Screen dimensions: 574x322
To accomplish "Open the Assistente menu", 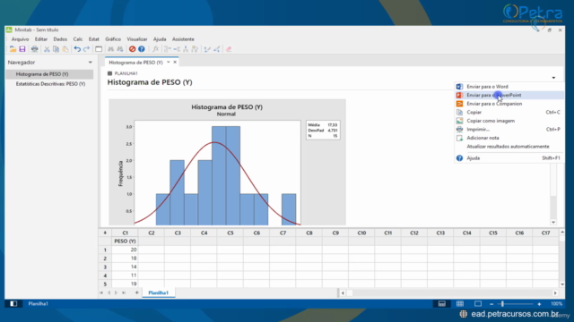I will [x=183, y=39].
